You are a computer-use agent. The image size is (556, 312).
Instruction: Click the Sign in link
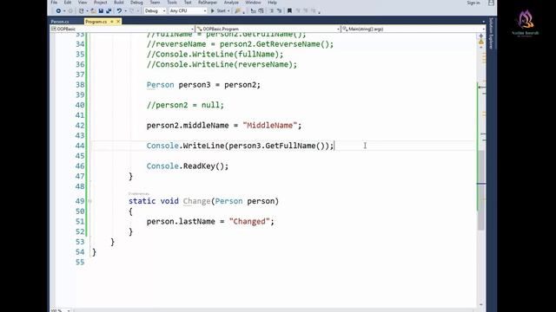[473, 3]
